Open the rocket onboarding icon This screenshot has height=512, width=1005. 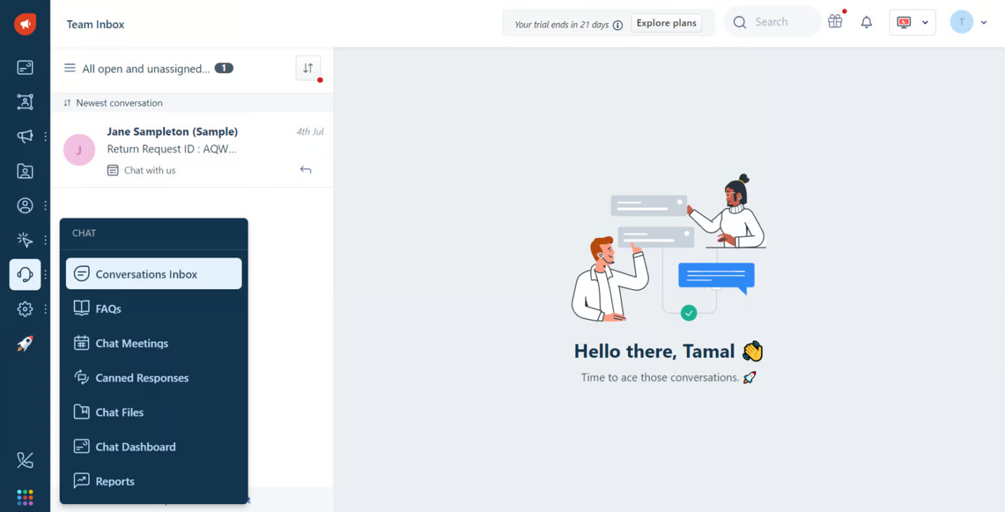25,344
